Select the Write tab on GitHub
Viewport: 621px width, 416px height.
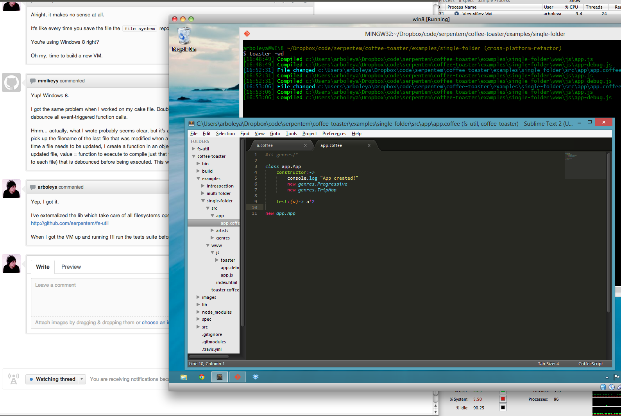(x=43, y=267)
